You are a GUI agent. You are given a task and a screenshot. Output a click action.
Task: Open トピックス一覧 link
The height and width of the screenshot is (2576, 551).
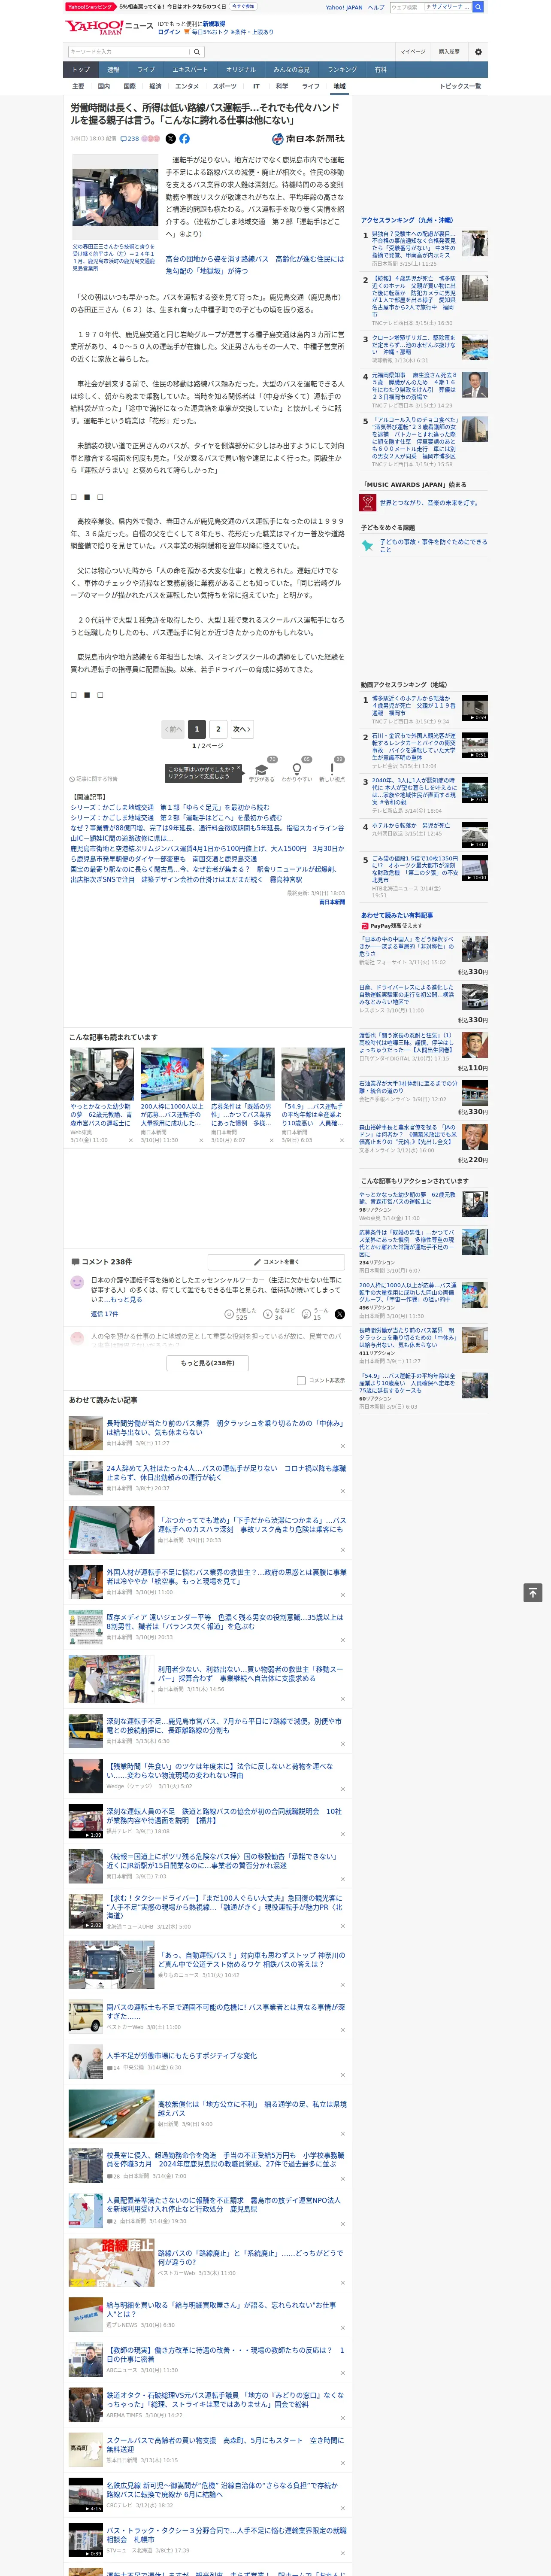[460, 86]
